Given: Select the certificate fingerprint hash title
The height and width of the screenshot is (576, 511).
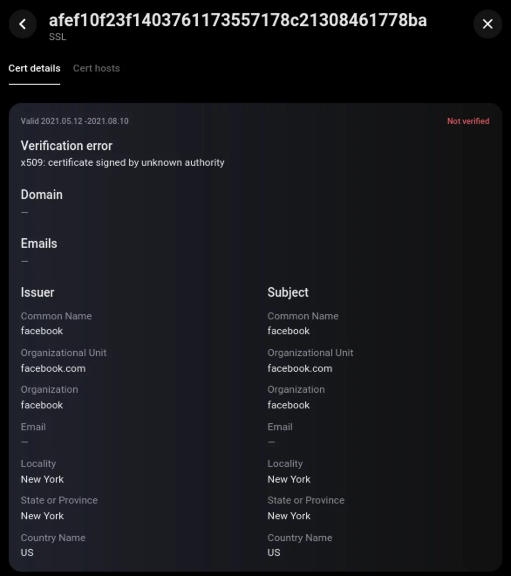Looking at the screenshot, I should pos(238,20).
